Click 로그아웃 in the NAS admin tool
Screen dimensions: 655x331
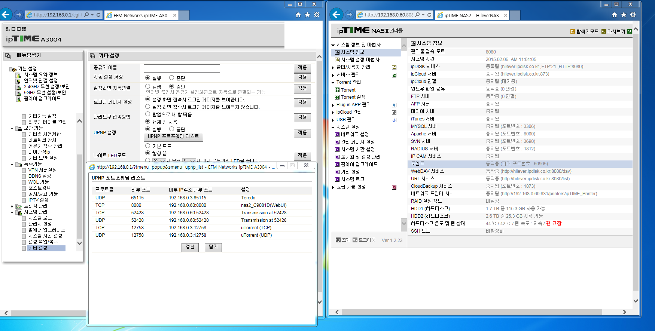click(367, 240)
